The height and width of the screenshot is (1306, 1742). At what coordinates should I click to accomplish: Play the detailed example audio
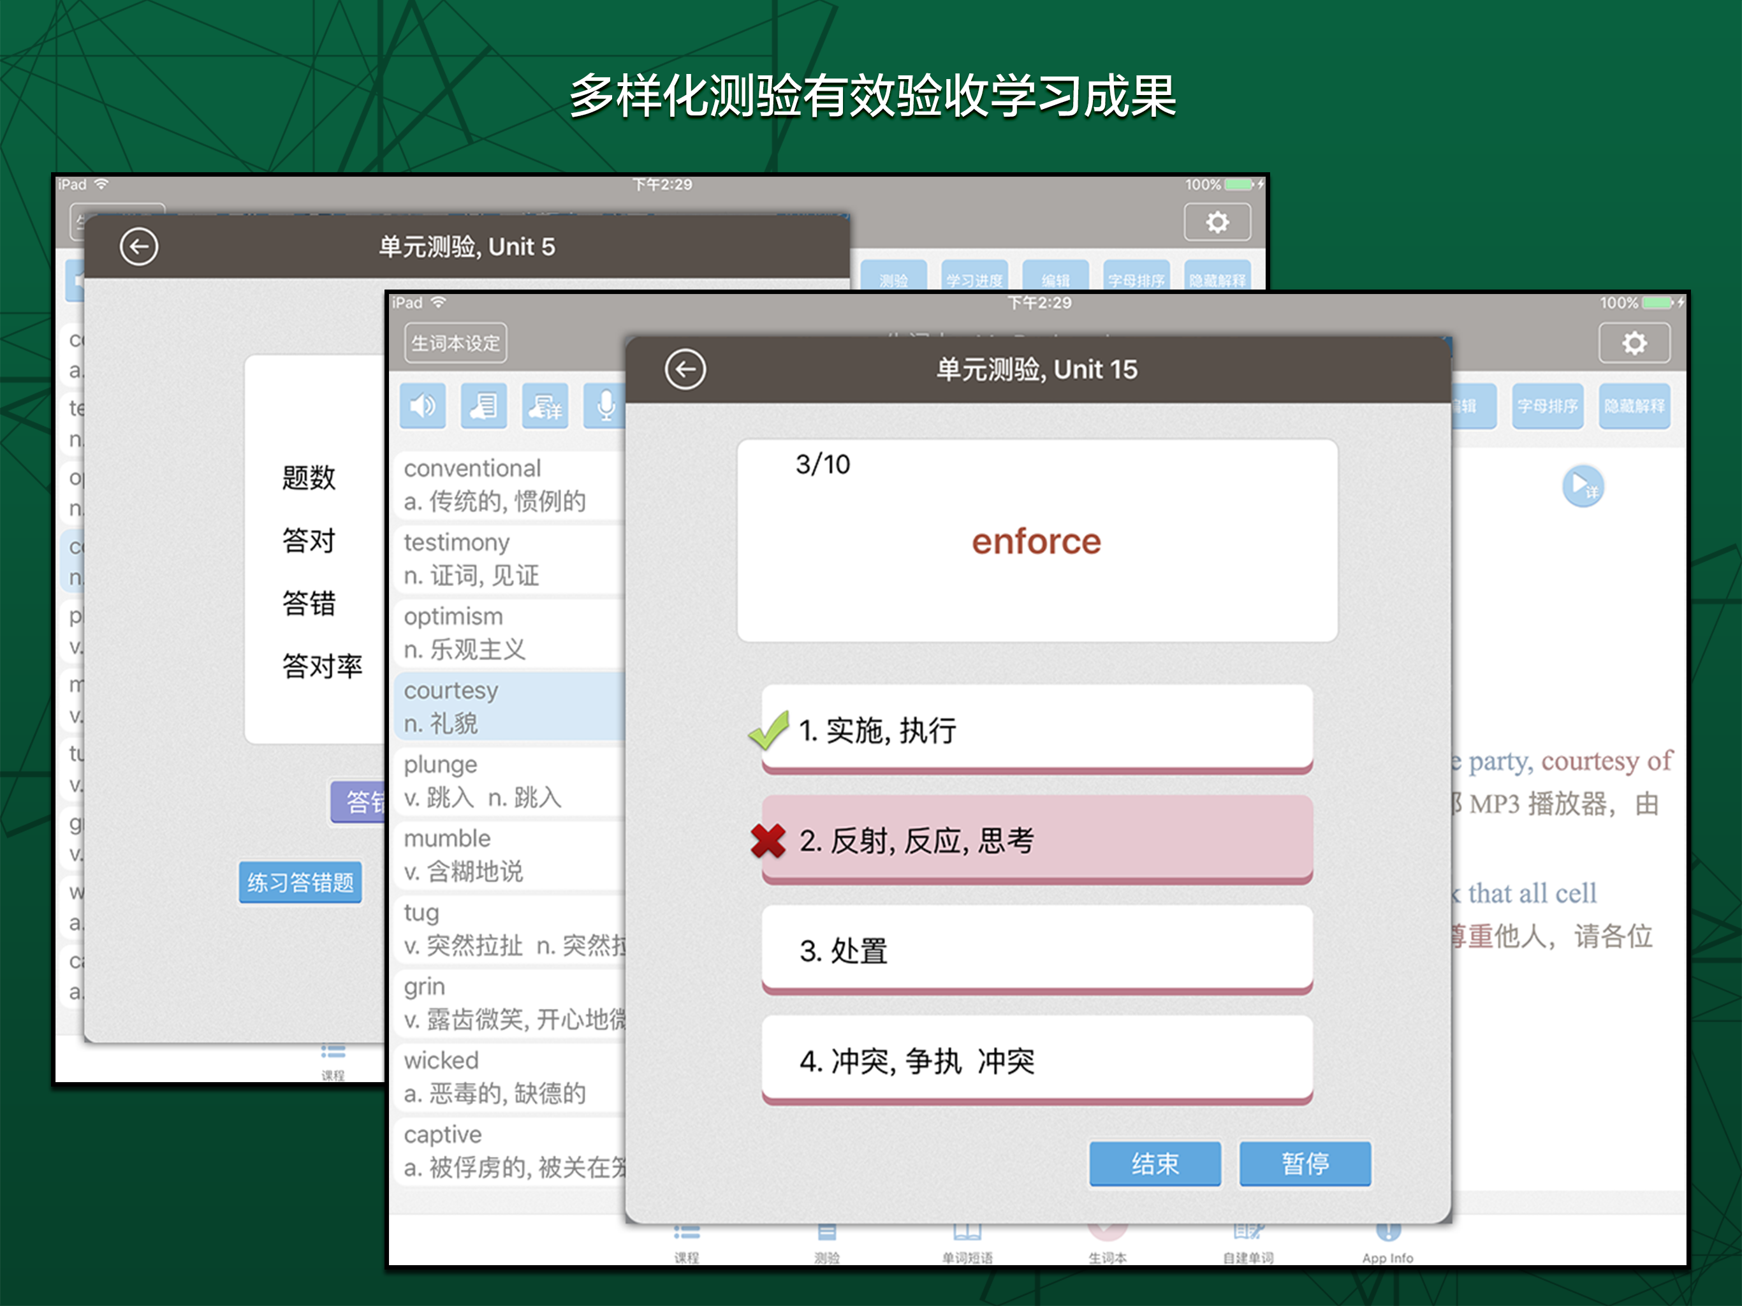click(x=1582, y=486)
